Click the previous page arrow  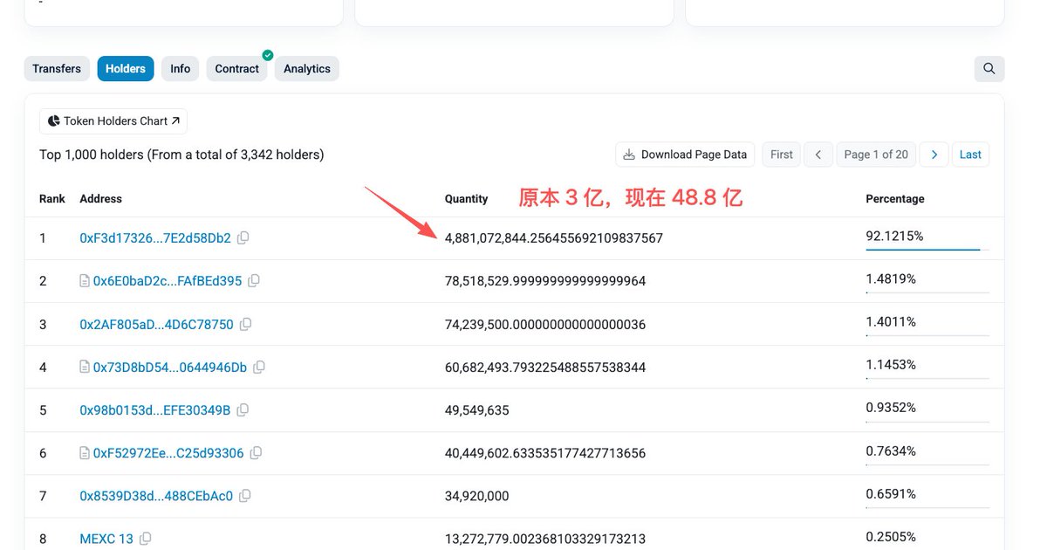[818, 155]
